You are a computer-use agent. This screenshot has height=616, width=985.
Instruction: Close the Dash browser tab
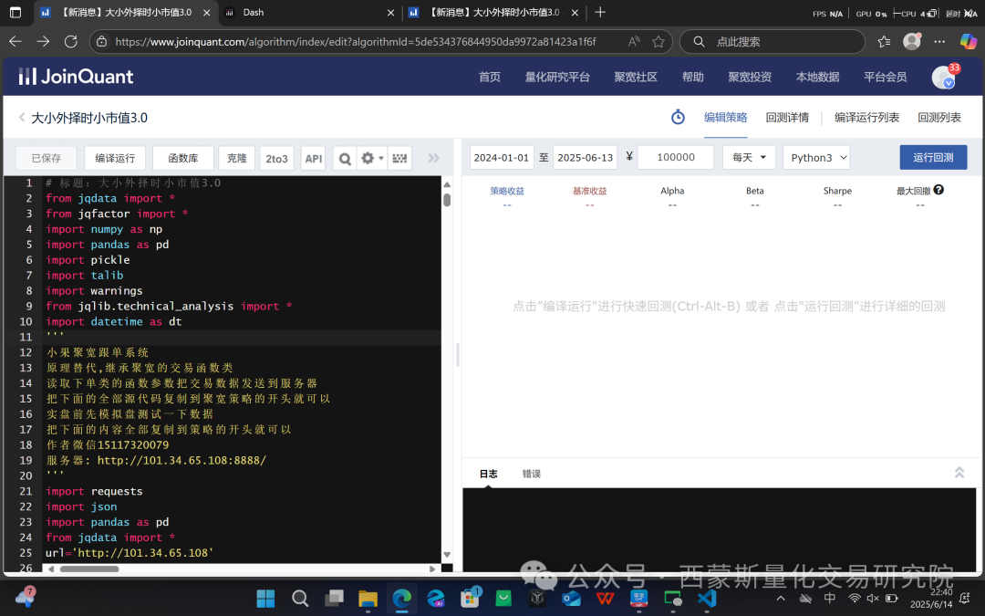point(390,12)
